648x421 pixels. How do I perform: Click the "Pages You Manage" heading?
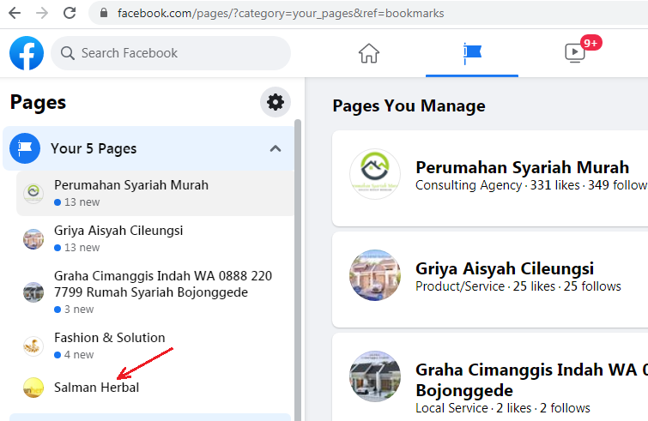point(409,106)
